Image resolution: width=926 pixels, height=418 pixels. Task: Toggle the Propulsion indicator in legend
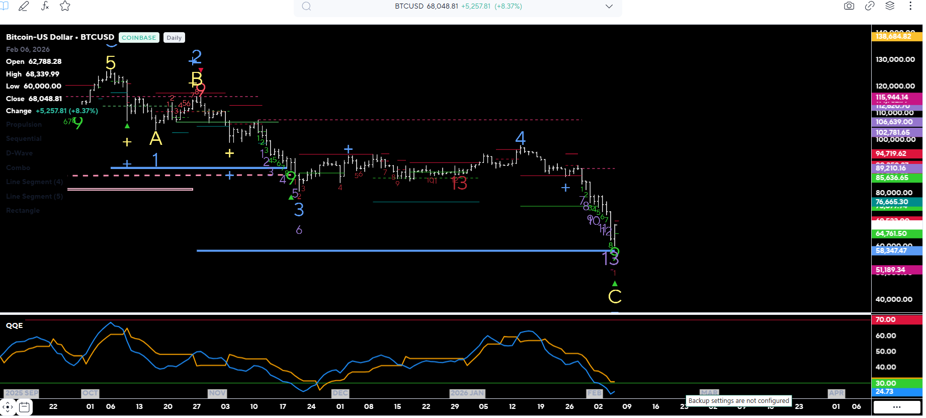tap(24, 124)
